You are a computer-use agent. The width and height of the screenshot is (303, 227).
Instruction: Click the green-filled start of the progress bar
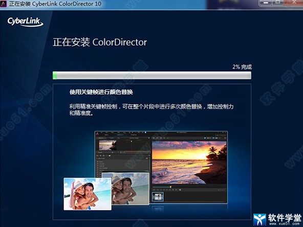click(55, 75)
